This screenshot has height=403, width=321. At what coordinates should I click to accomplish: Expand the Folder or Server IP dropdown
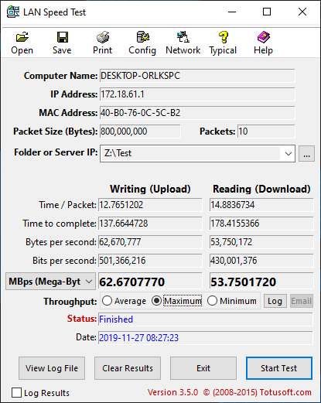pos(289,154)
